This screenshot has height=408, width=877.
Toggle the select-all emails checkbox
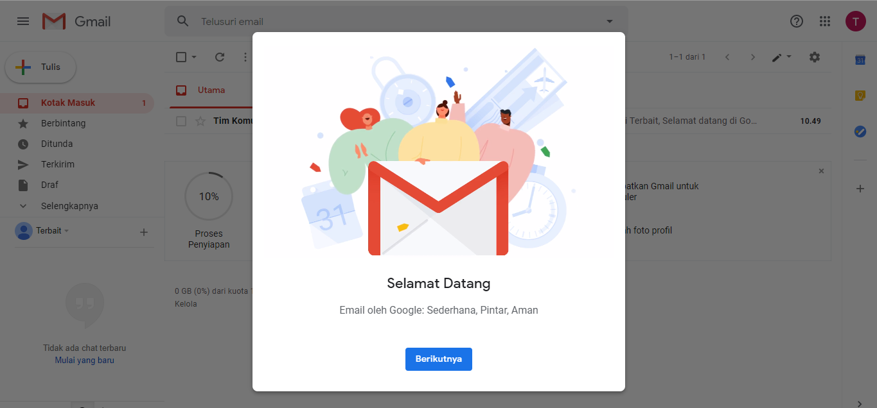181,57
